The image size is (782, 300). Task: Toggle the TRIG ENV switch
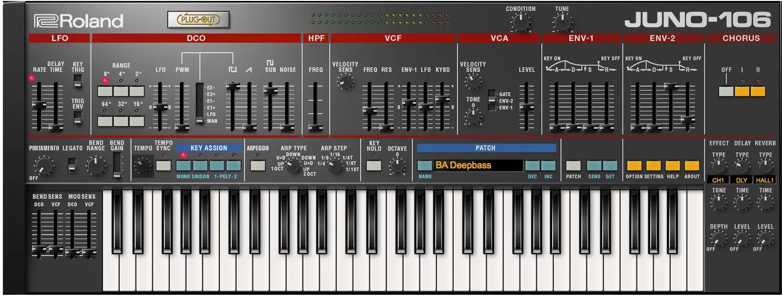click(77, 118)
